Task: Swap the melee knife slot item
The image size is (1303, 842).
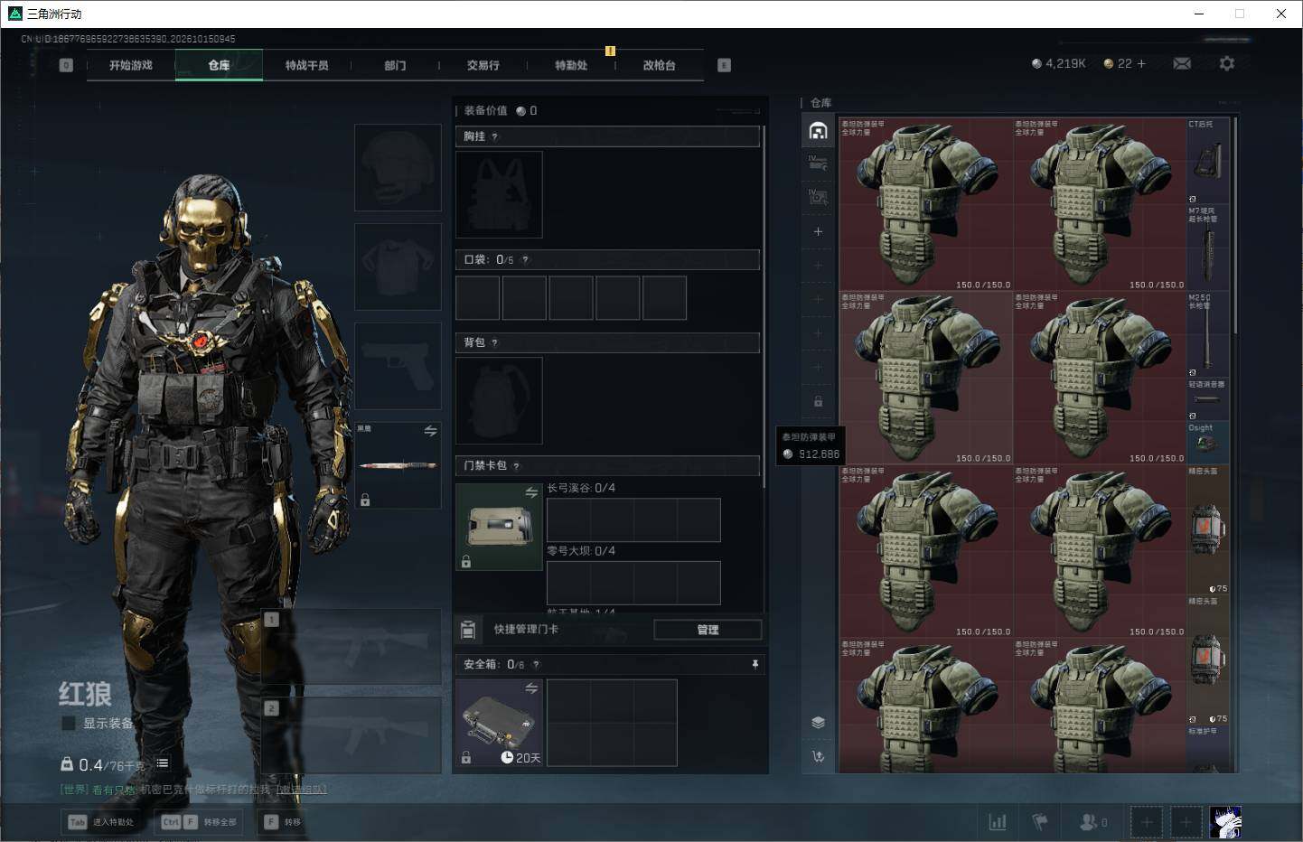Action: coord(430,431)
